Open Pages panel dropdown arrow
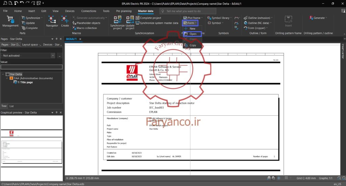This screenshot has width=346, height=186. click(52, 39)
